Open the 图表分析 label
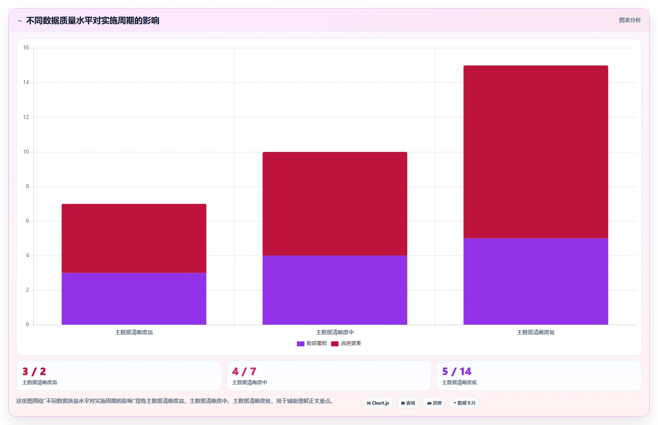Screen dimensions: 658x425 (630, 20)
